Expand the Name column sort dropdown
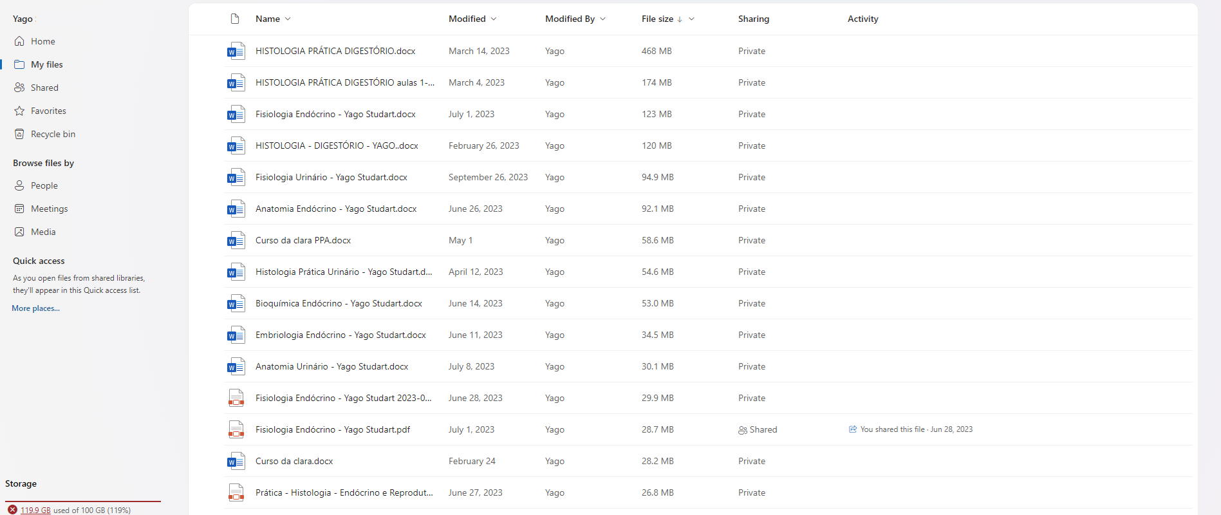This screenshot has width=1221, height=515. [288, 19]
